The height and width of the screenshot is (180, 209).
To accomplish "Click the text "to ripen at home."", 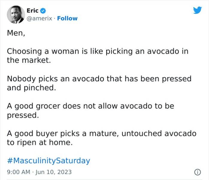I will [x=40, y=142].
